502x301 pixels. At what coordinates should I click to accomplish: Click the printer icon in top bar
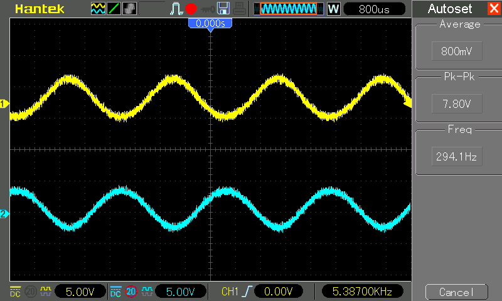(x=239, y=8)
